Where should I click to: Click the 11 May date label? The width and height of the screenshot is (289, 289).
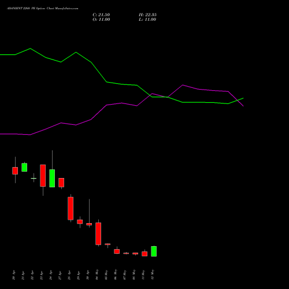pos(143,275)
